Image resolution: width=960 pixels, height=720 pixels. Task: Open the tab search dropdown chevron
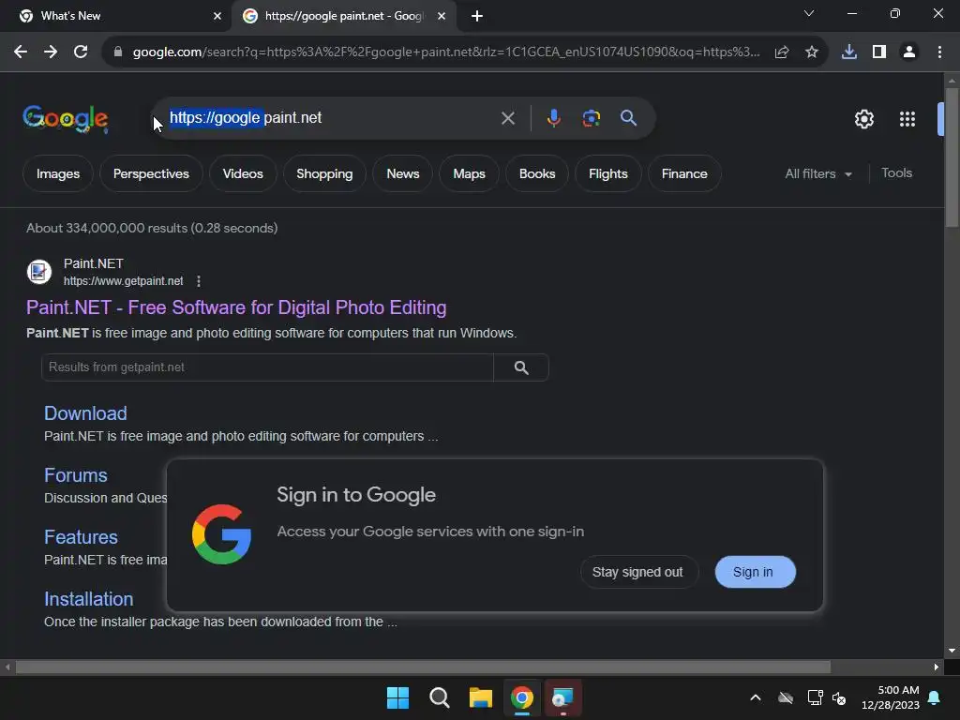point(809,13)
